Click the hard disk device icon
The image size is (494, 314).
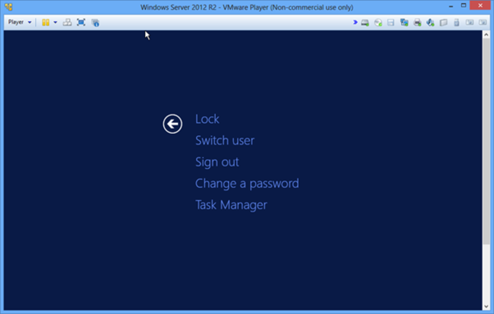(364, 23)
